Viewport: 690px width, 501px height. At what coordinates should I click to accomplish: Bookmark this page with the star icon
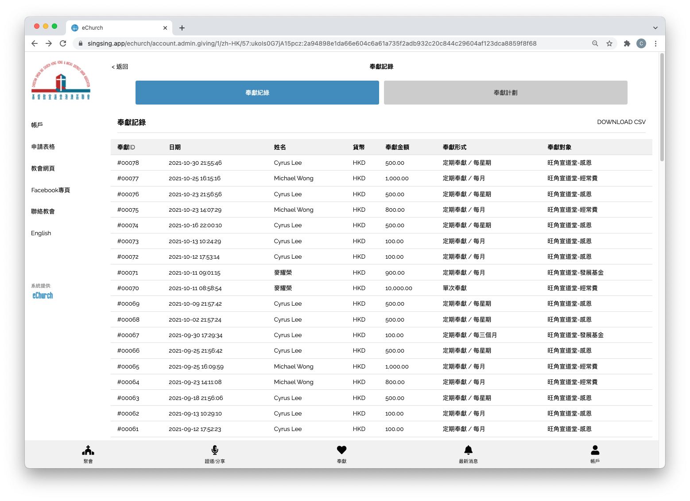pos(609,43)
